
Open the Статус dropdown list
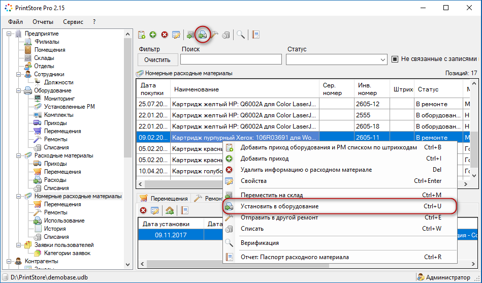[x=382, y=60]
